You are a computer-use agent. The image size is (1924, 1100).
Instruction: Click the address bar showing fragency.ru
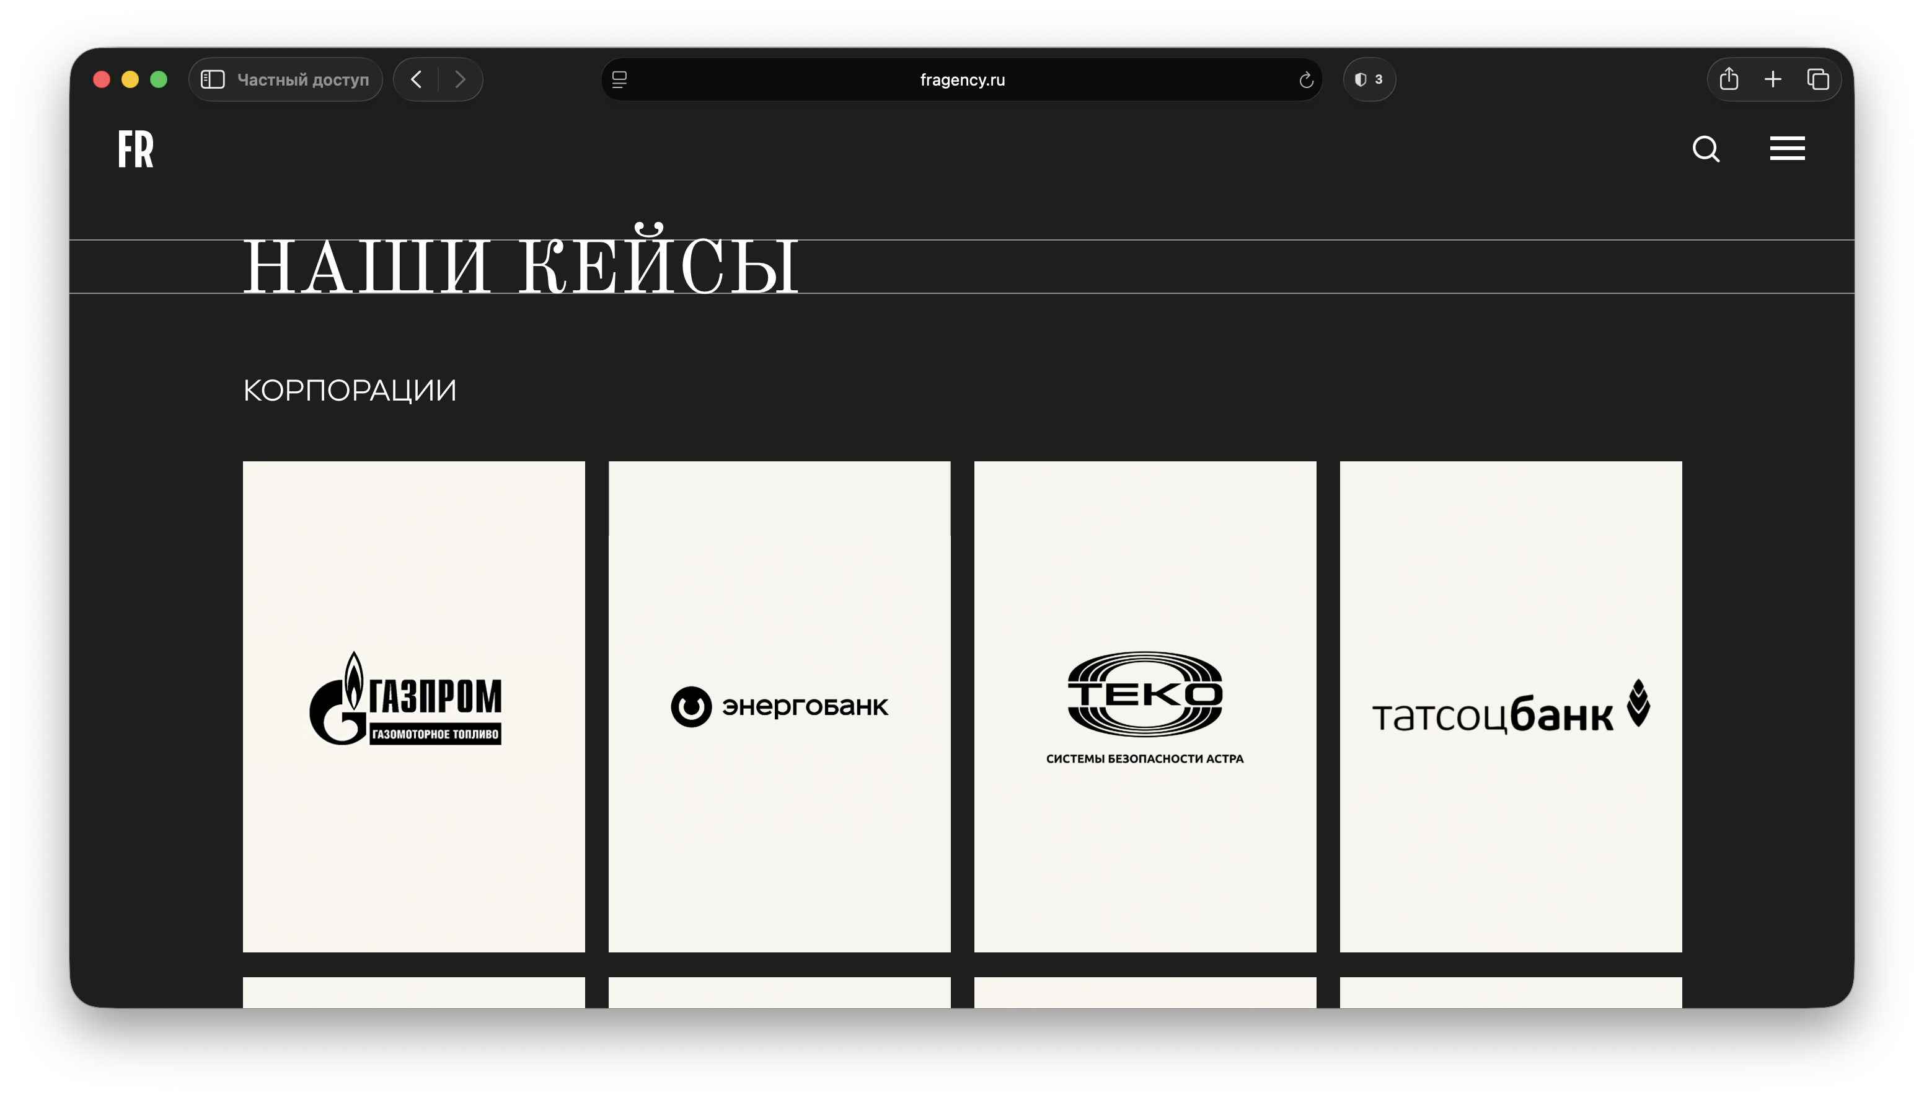[x=961, y=79]
